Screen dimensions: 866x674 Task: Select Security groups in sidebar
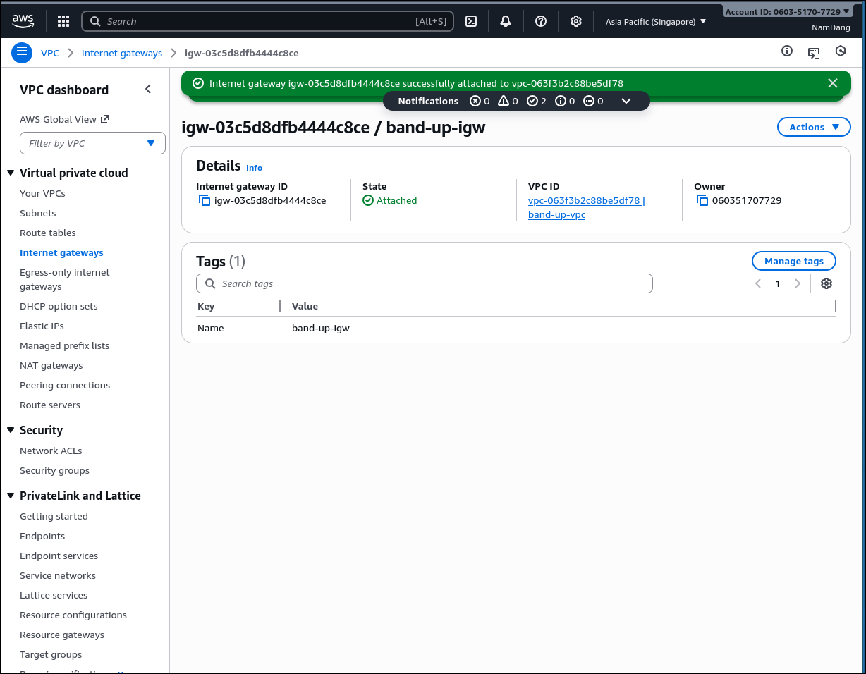pyautogui.click(x=54, y=470)
